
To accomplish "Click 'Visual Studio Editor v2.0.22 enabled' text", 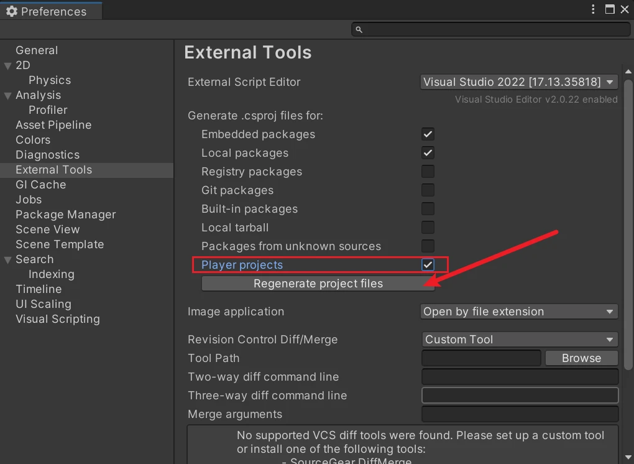I will click(536, 100).
